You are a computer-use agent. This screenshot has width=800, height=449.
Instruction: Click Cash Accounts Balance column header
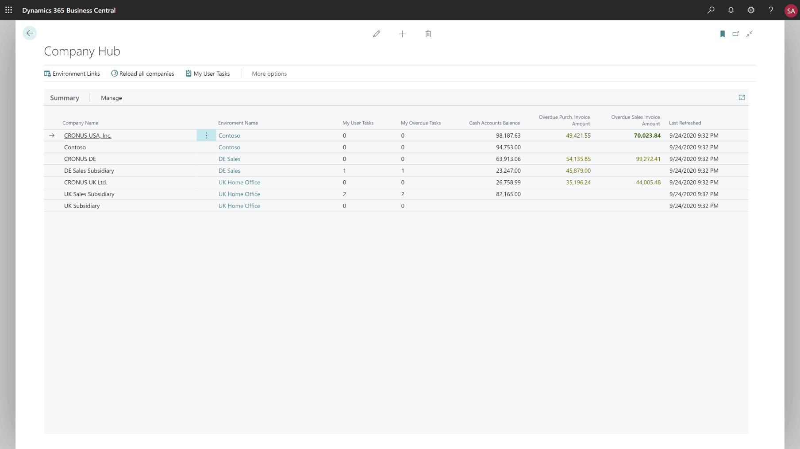pyautogui.click(x=494, y=123)
